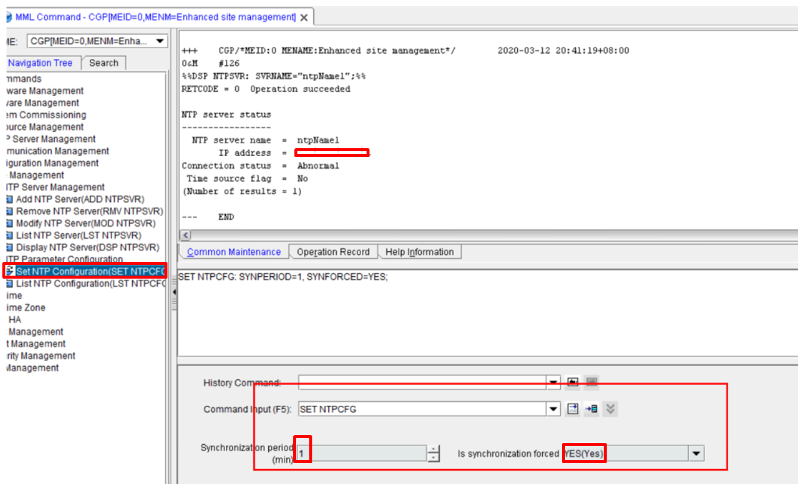Open the Resource Management tree node

coord(45,127)
